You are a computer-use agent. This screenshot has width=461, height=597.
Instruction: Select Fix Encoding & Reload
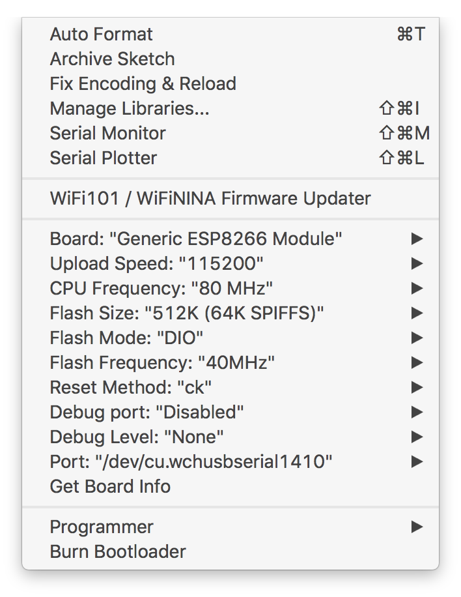pyautogui.click(x=143, y=83)
